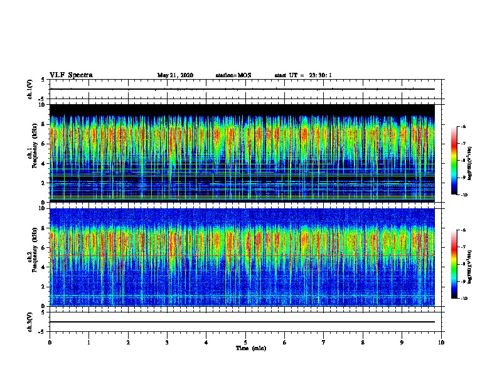Select the ch.1 color bar log(PSD) label
497x384 pixels.
click(x=469, y=163)
